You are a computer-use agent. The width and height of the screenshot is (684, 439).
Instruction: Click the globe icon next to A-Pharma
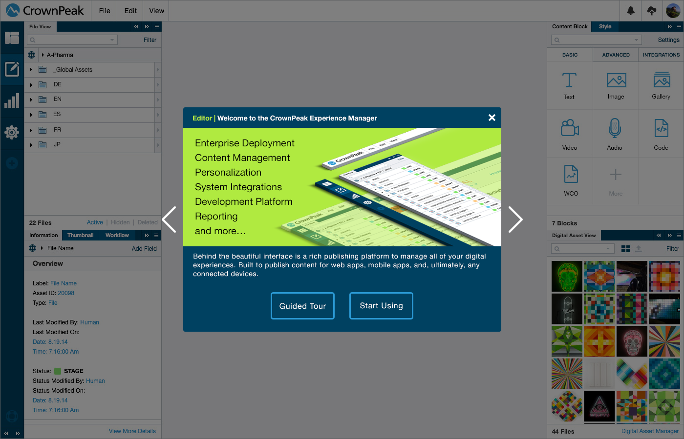pos(32,55)
